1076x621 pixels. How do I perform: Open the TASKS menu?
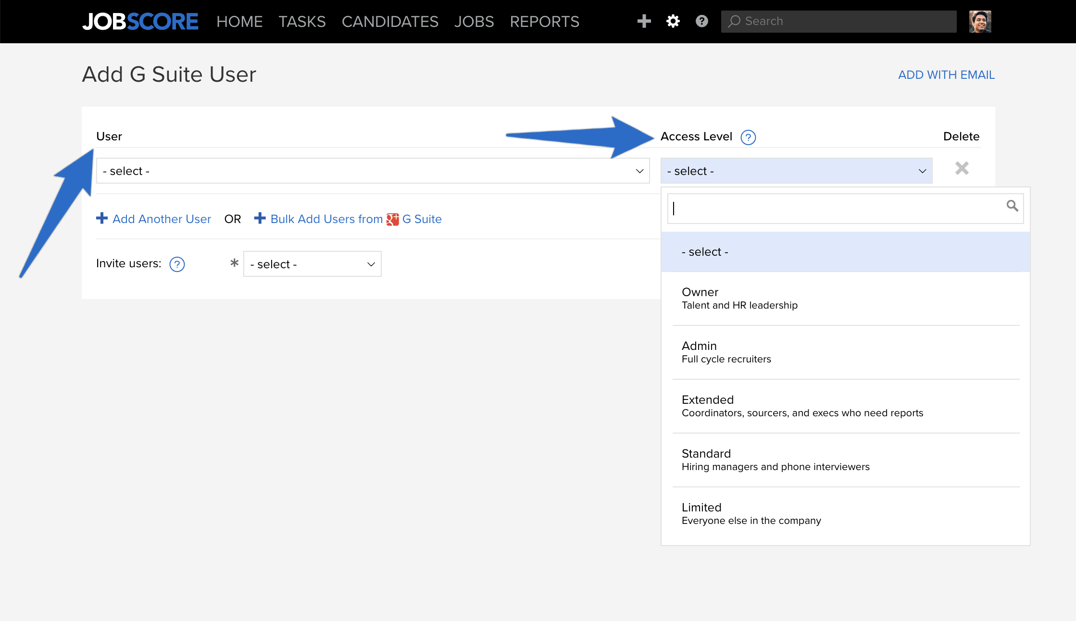302,22
